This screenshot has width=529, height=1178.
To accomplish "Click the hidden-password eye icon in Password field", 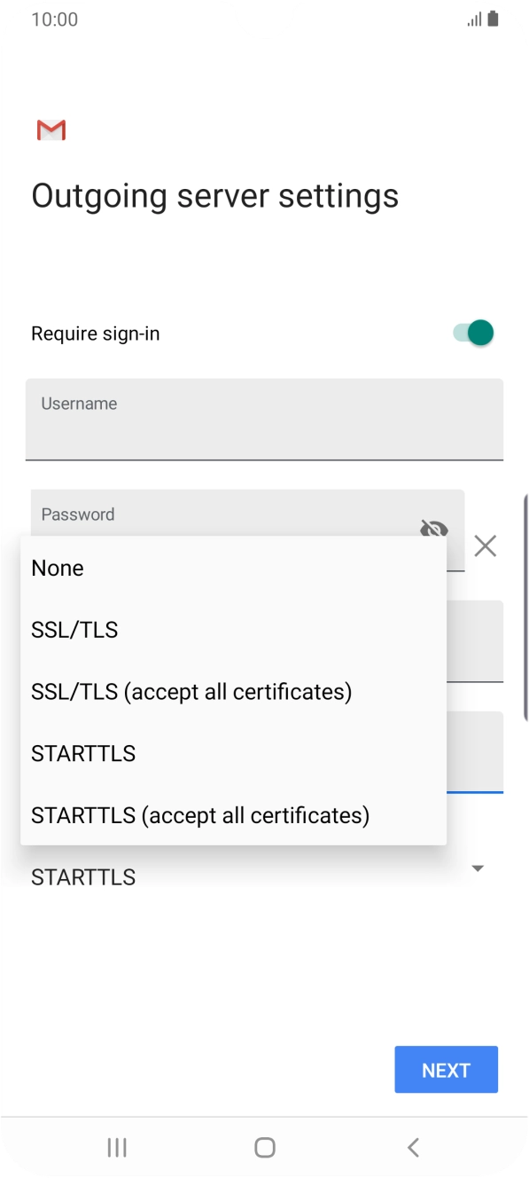I will [x=435, y=529].
